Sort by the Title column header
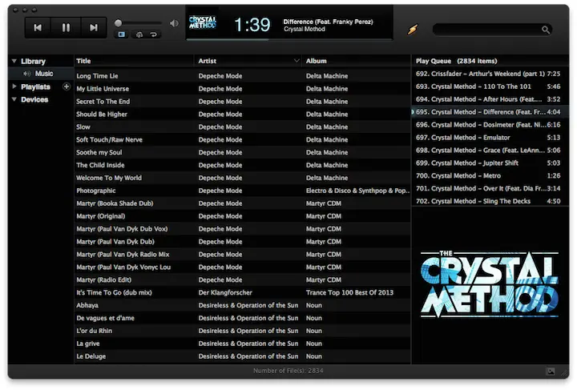 (134, 61)
